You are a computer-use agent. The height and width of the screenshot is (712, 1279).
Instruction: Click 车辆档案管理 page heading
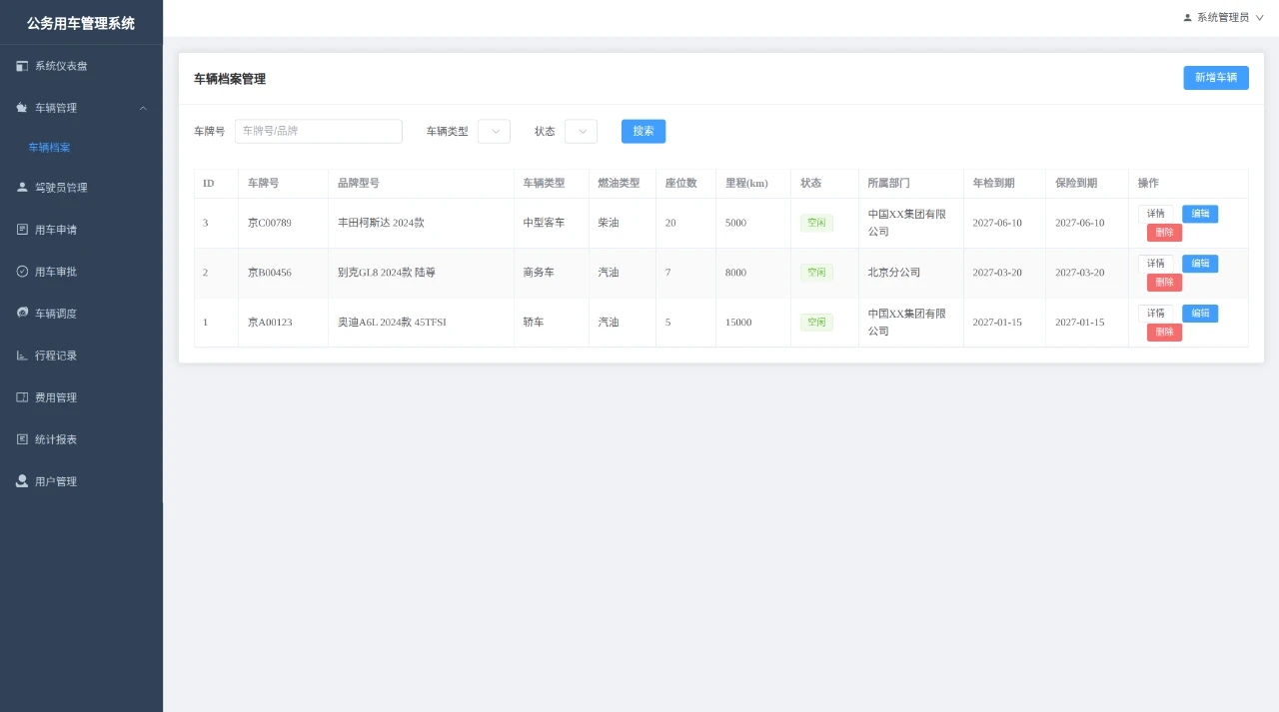pyautogui.click(x=230, y=79)
